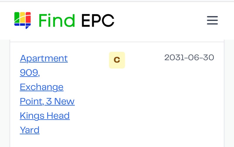This screenshot has height=147, width=234.
Task: Open the hamburger navigation menu
Action: [x=212, y=20]
